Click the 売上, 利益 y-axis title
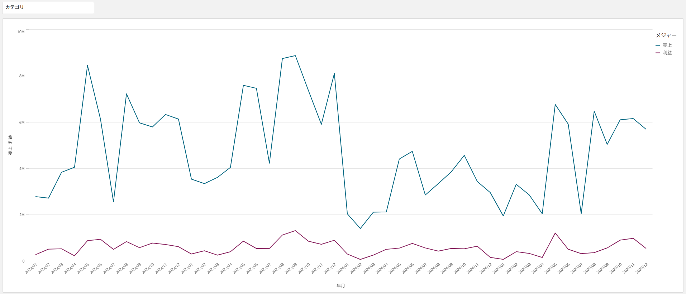The image size is (686, 294). pos(10,145)
